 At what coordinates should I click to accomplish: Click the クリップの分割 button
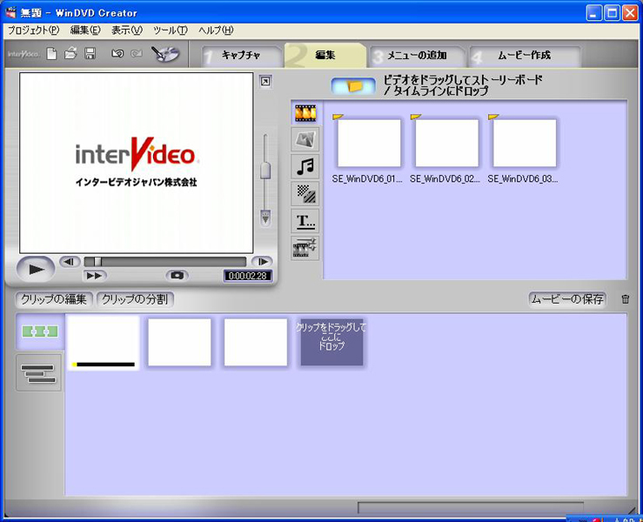point(135,299)
